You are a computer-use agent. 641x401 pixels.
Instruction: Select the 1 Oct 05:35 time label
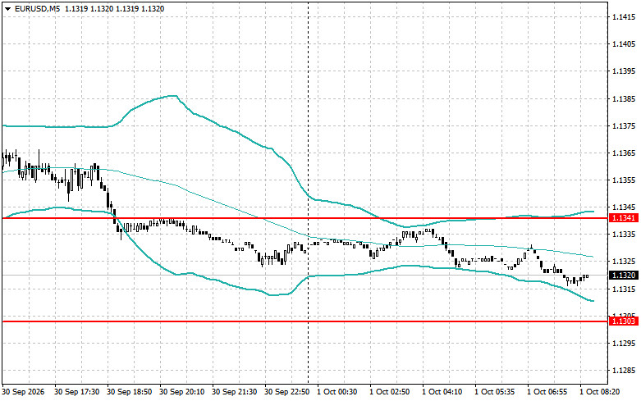tap(495, 392)
